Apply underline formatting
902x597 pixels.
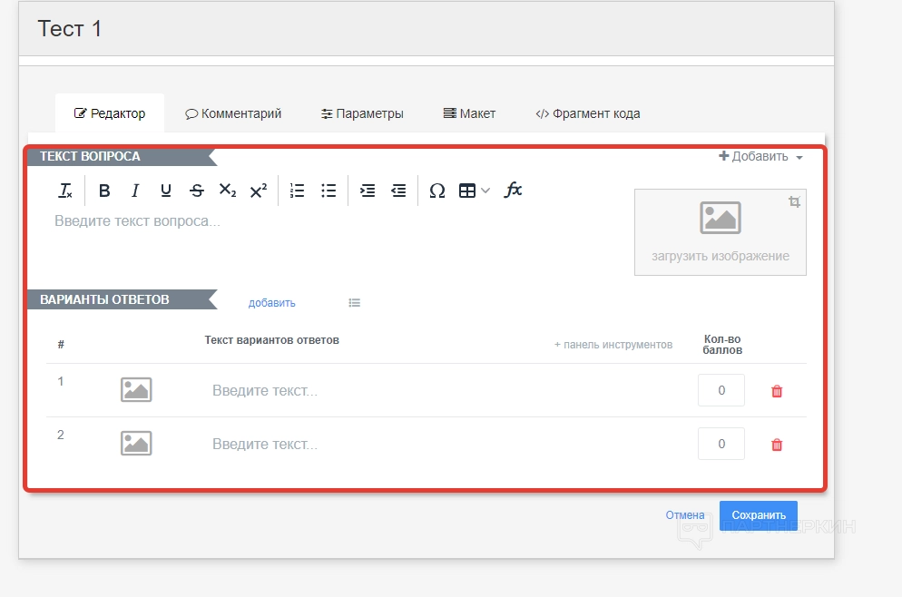(x=165, y=191)
